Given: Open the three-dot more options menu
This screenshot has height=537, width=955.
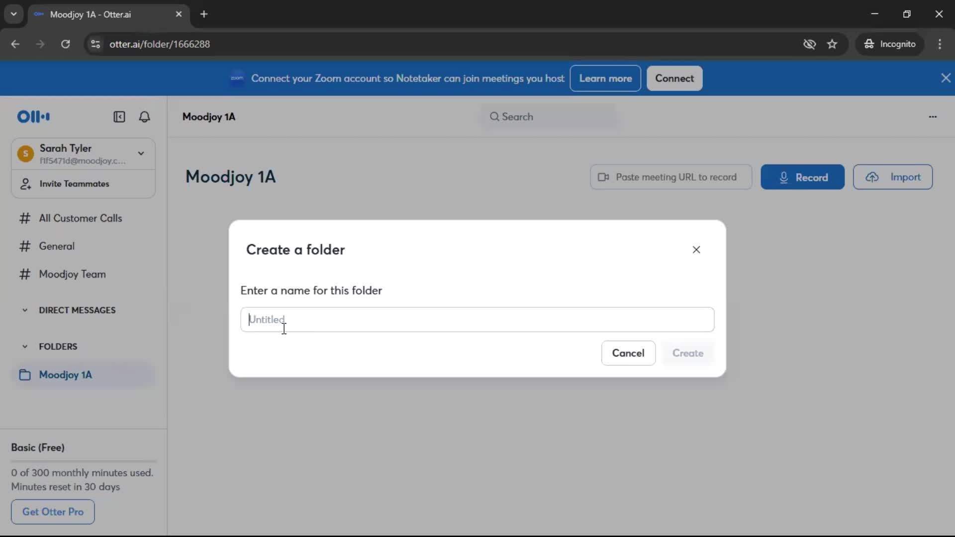Looking at the screenshot, I should coord(933,117).
